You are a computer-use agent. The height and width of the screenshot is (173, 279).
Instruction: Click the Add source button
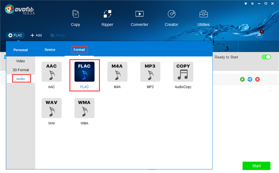point(36,35)
